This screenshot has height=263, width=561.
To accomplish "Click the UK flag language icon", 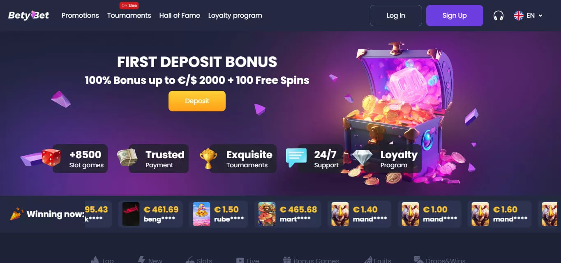I will pyautogui.click(x=519, y=16).
